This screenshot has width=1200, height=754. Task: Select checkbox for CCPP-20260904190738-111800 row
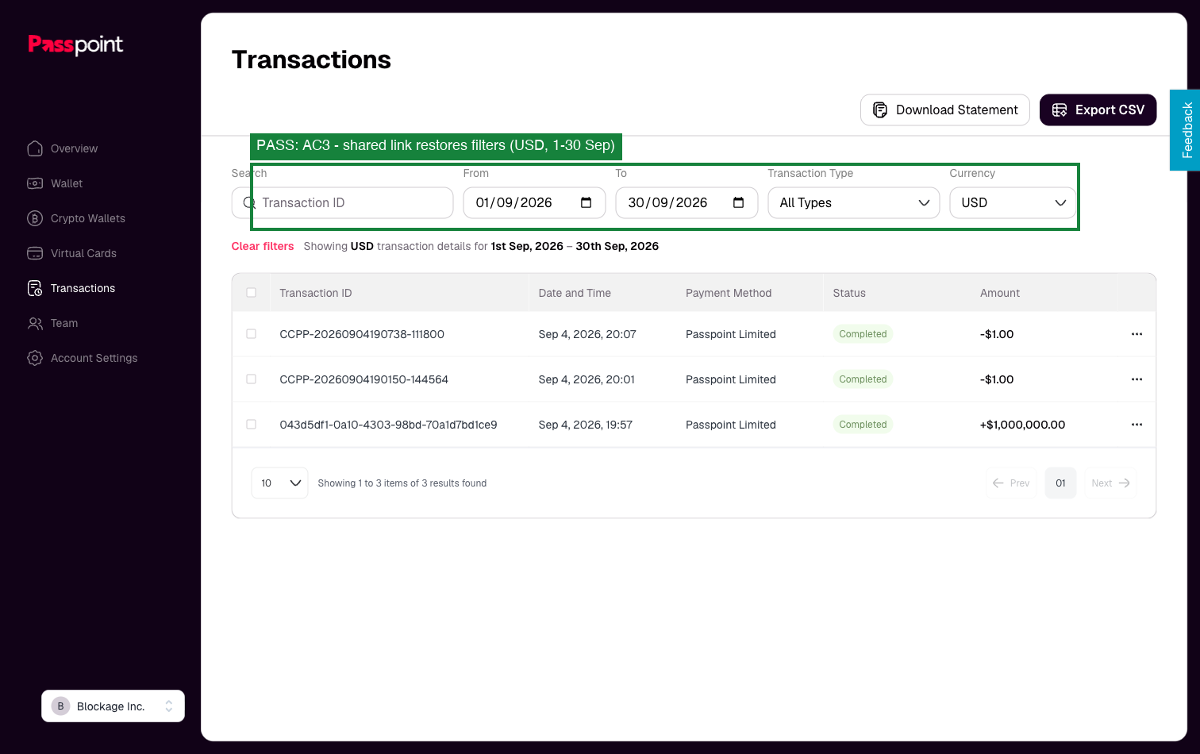(252, 334)
